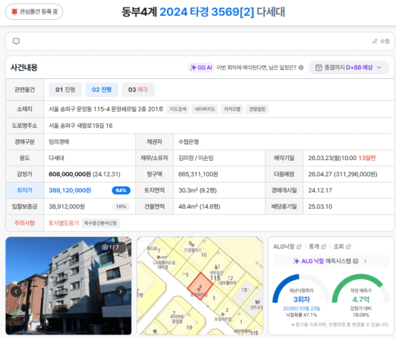
Task: Show previous property photo with left arrow
Action: tap(16, 291)
